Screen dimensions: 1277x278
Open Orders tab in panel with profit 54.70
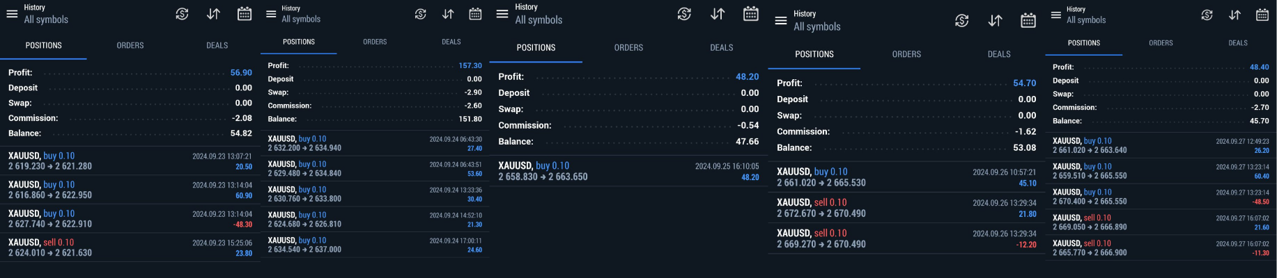pyautogui.click(x=906, y=54)
